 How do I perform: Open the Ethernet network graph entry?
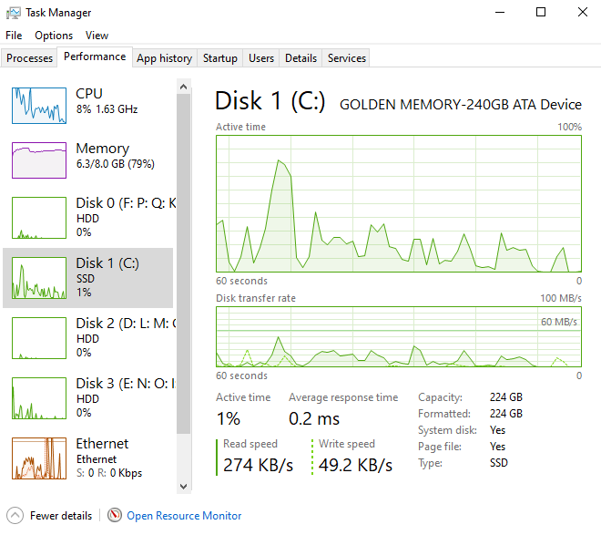coord(88,458)
